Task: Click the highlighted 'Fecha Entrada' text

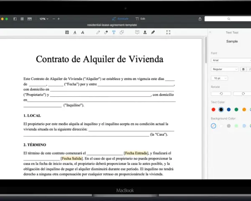Action: click(x=136, y=153)
